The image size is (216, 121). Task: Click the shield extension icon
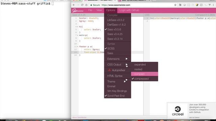pyautogui.click(x=197, y=5)
